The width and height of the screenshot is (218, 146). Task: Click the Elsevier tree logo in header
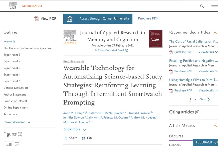tap(13, 6)
